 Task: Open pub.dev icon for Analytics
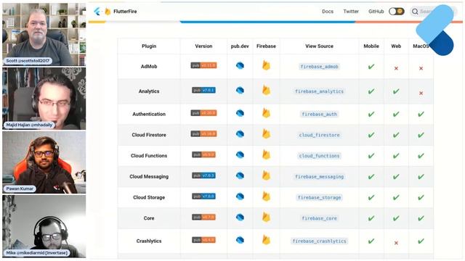(x=240, y=90)
